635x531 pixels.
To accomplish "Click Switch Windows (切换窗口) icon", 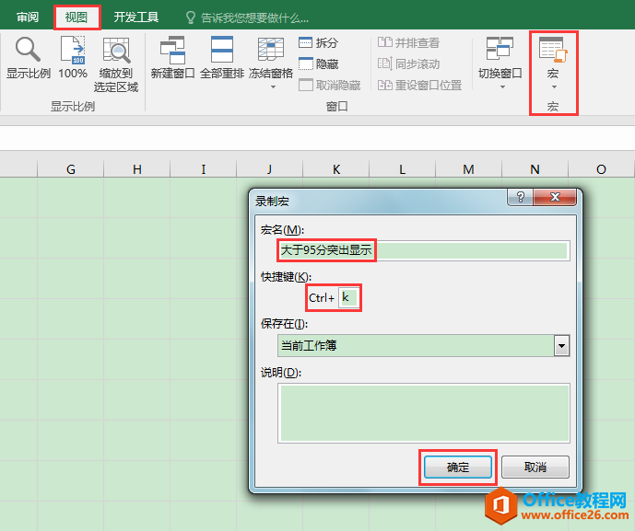I will (500, 49).
